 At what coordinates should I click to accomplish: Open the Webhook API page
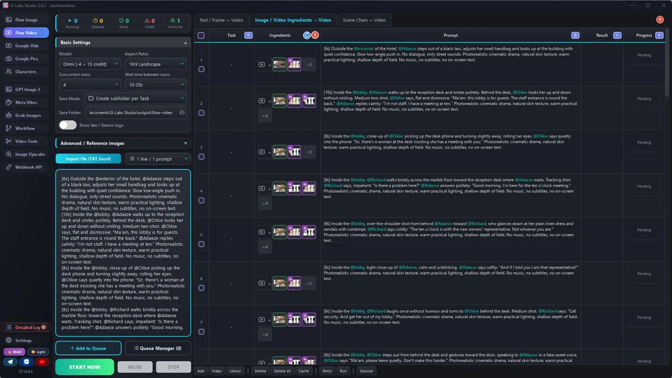pos(26,167)
